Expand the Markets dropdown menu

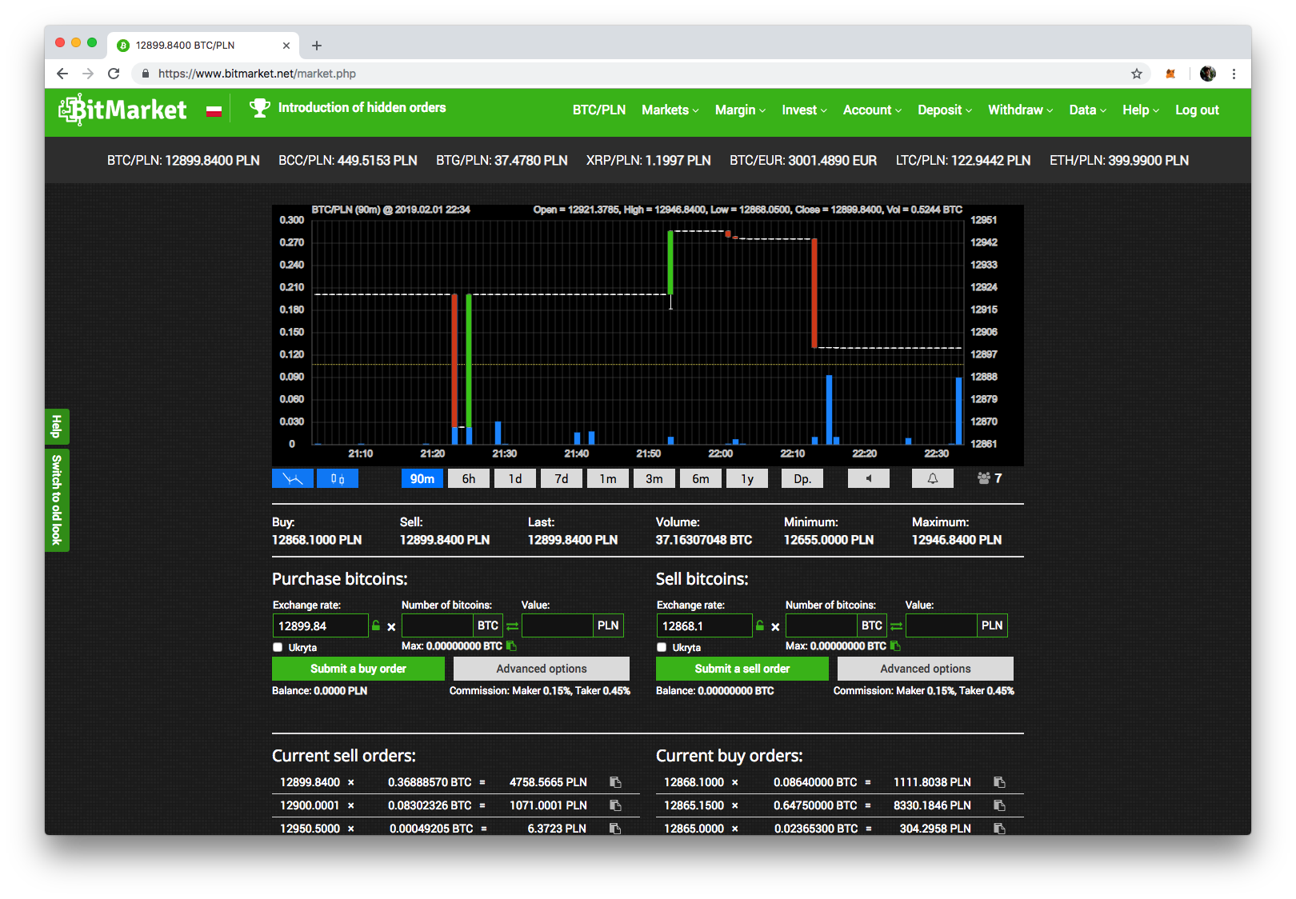pyautogui.click(x=670, y=110)
